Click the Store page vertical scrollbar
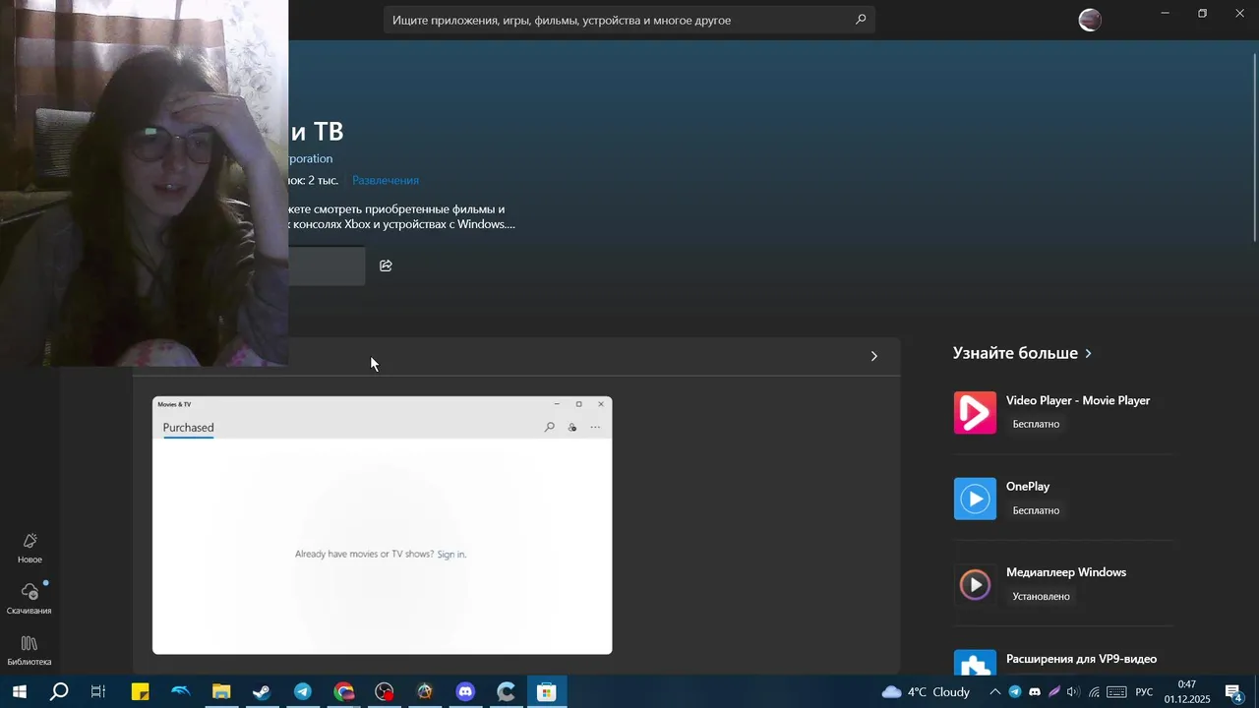The image size is (1259, 708). point(1254,146)
